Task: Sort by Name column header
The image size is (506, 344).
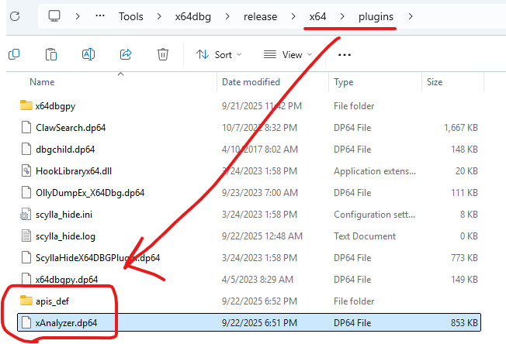Action: (42, 82)
